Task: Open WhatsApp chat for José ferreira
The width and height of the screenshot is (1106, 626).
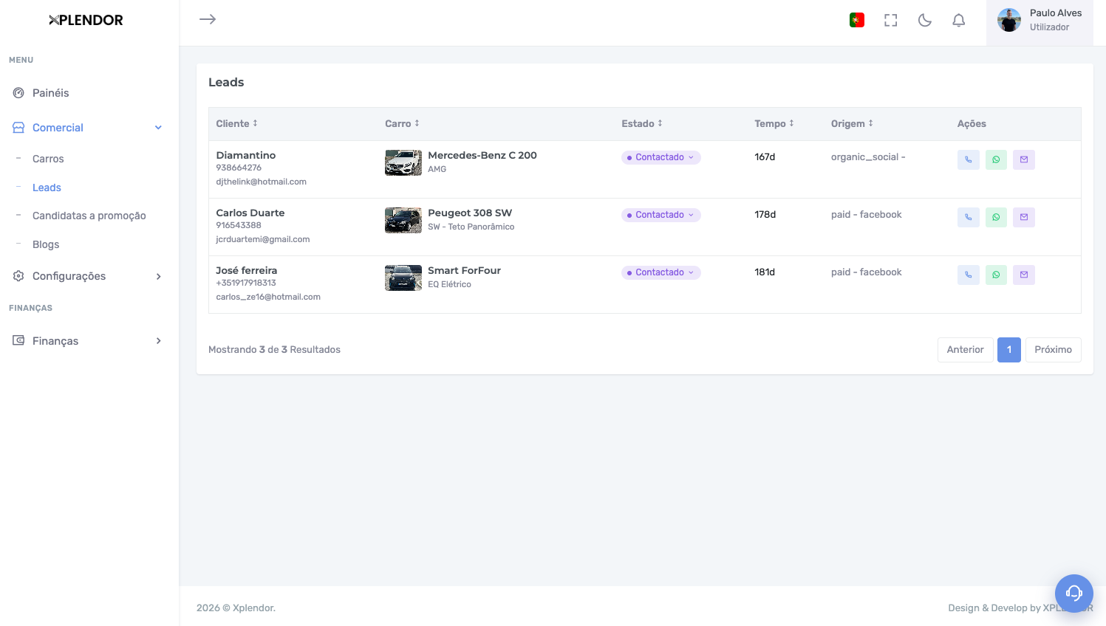Action: (x=996, y=275)
